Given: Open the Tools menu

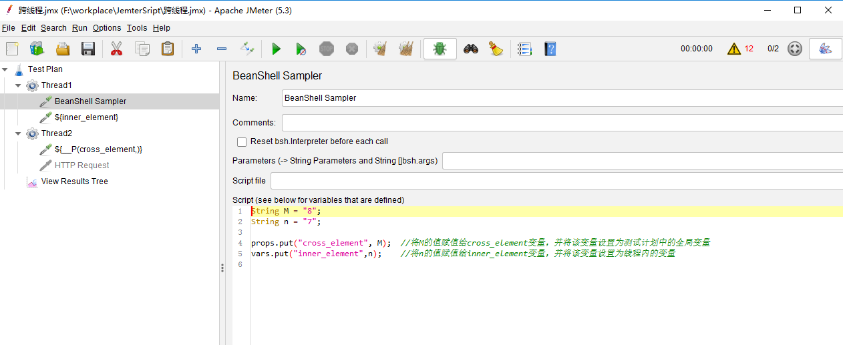Looking at the screenshot, I should click(x=137, y=28).
